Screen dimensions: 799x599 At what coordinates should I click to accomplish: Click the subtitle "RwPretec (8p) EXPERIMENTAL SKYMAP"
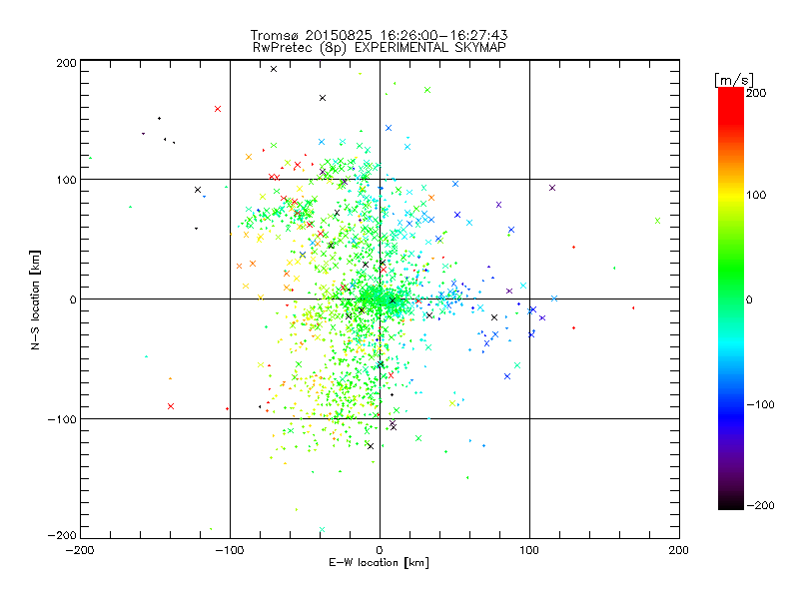[379, 48]
